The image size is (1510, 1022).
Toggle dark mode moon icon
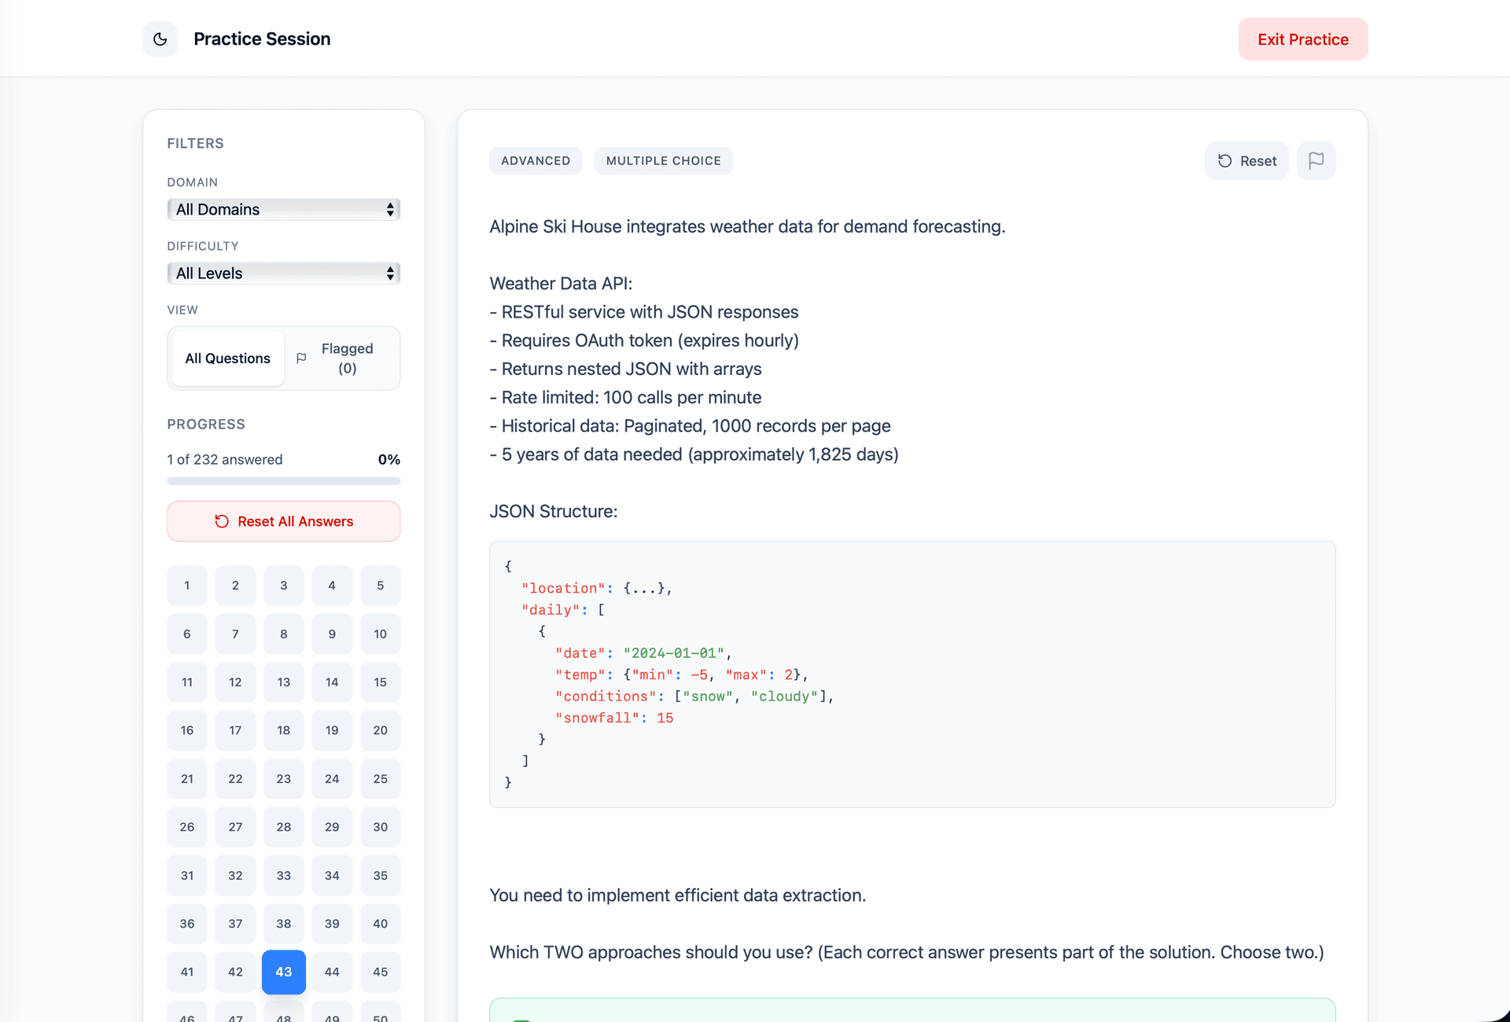pos(160,39)
